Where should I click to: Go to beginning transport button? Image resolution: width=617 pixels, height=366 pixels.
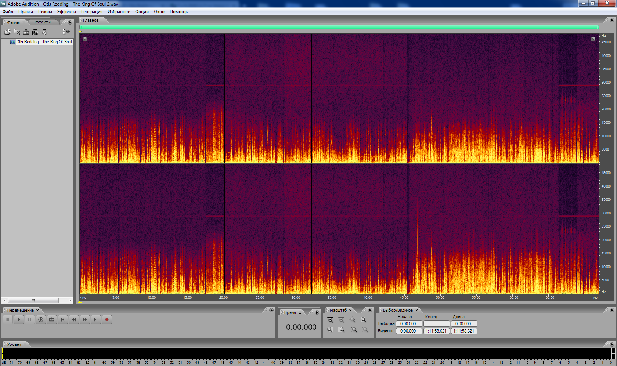coord(63,320)
